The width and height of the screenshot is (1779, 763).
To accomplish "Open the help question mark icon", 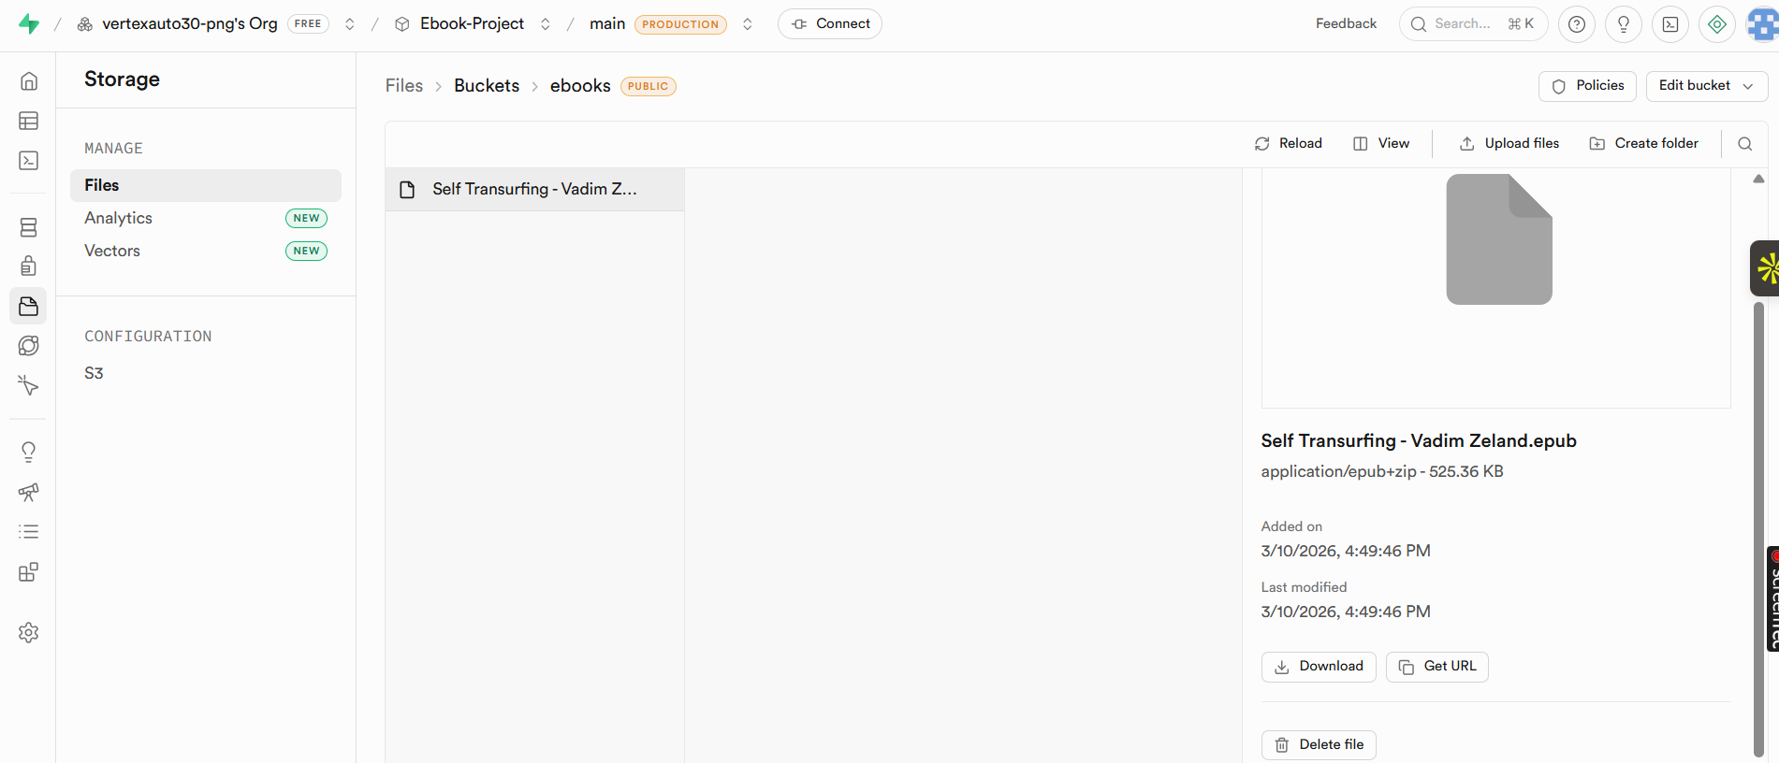I will (1577, 24).
